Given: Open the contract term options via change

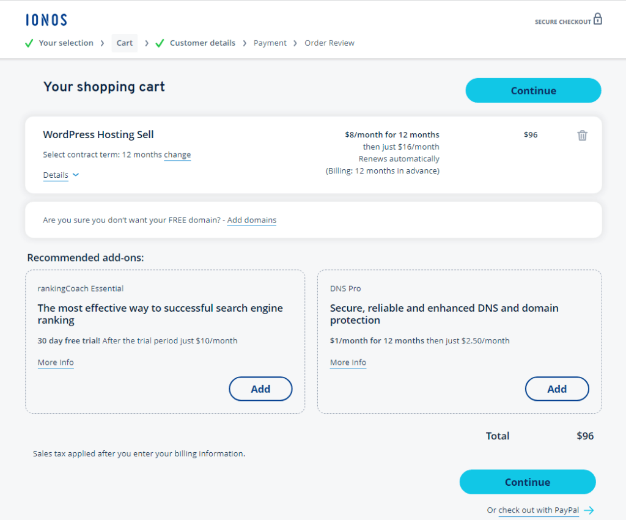Looking at the screenshot, I should (177, 155).
